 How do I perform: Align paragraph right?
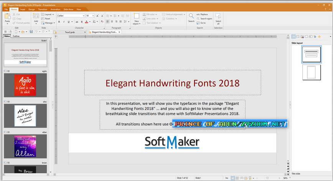click(116, 21)
